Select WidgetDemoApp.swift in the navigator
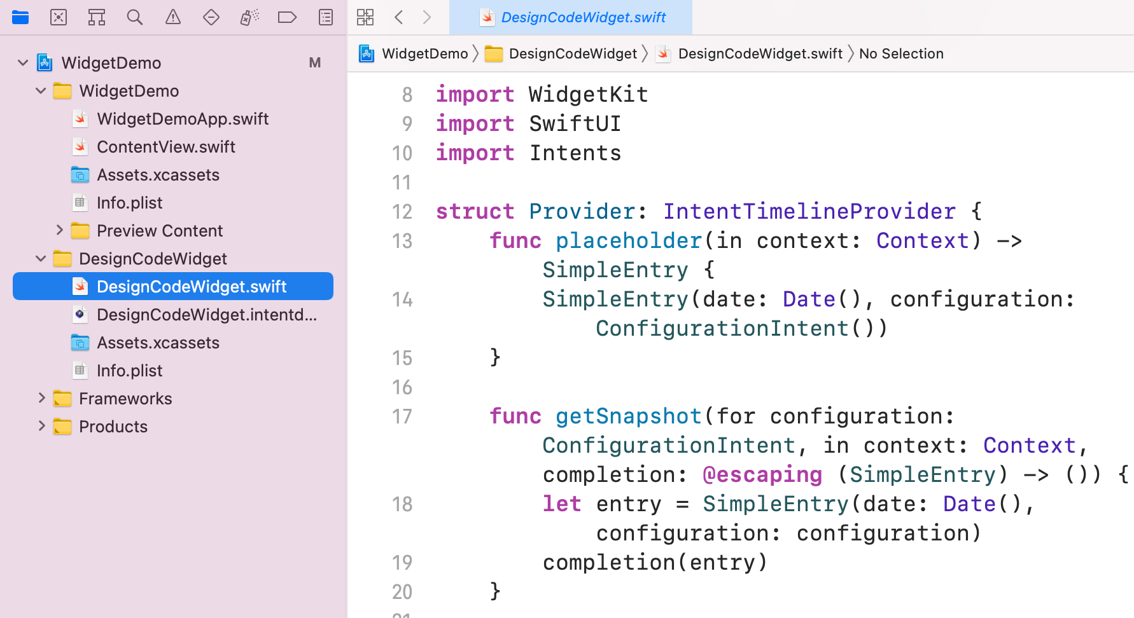1134x618 pixels. (x=173, y=119)
